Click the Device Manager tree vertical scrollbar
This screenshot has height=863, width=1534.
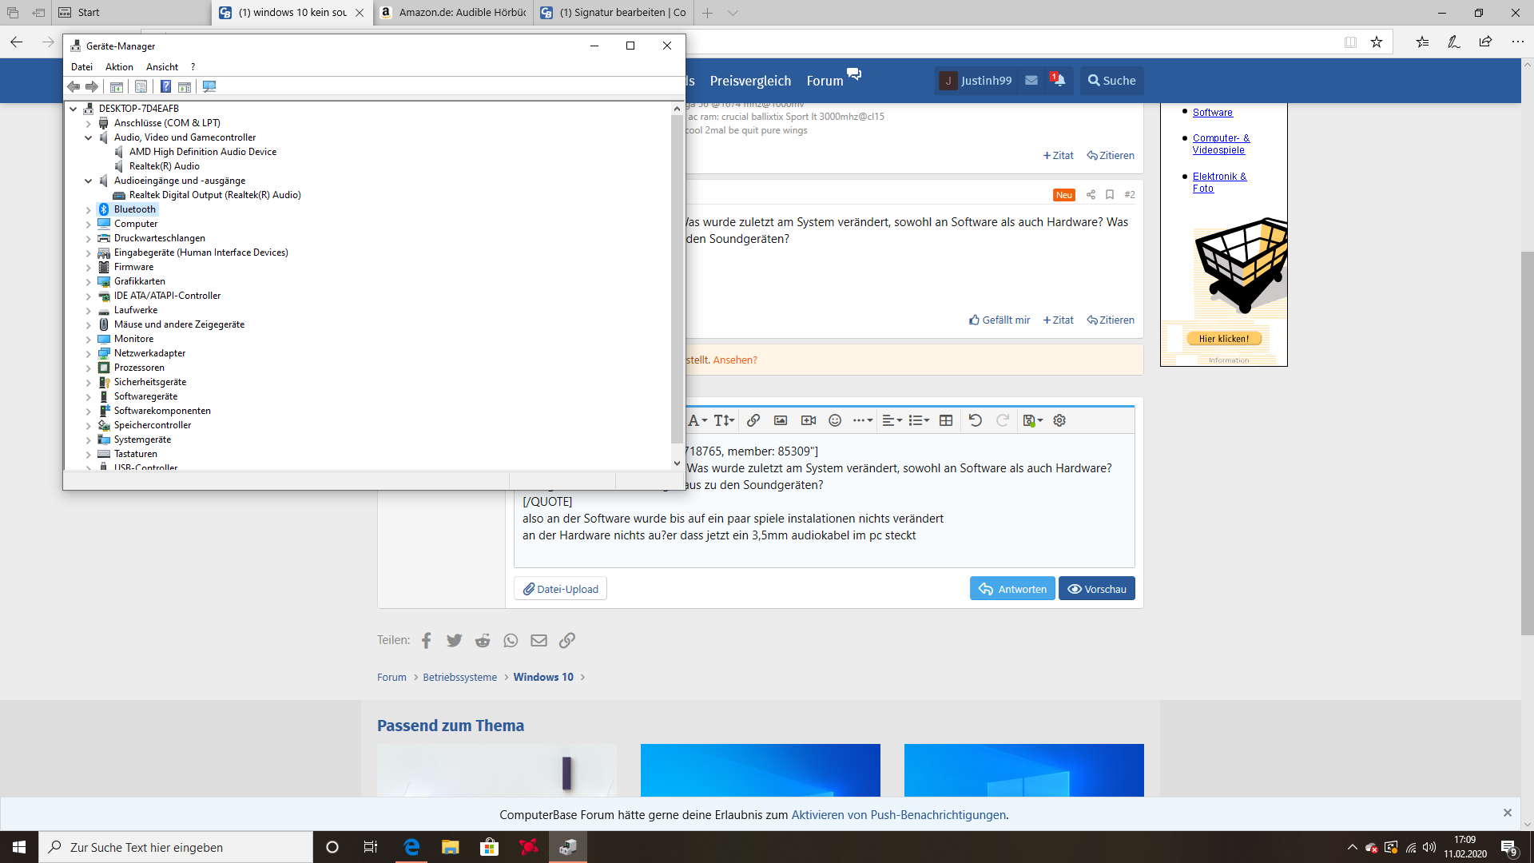pos(677,280)
